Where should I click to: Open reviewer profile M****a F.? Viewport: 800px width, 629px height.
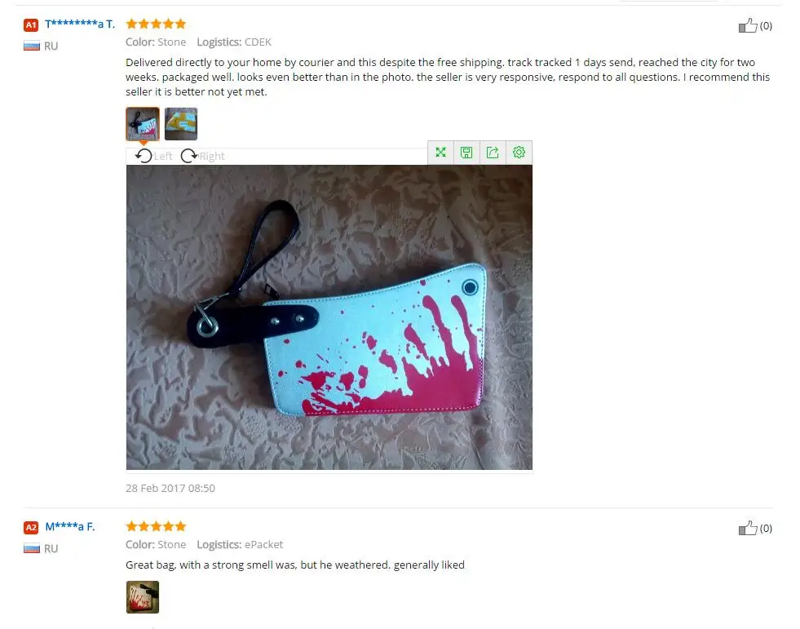point(70,526)
